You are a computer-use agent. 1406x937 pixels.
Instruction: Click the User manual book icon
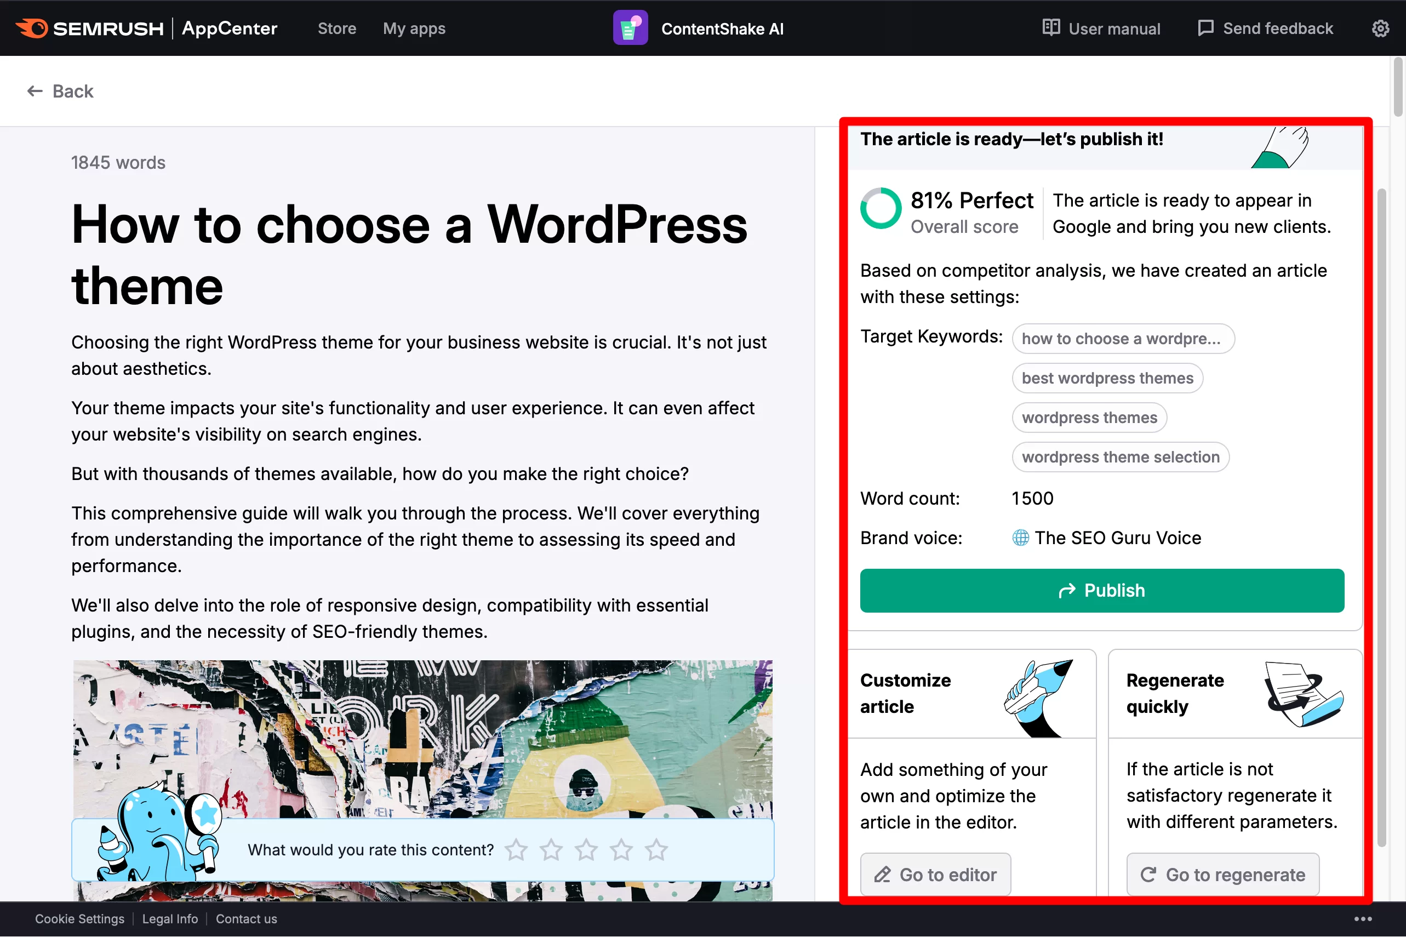(x=1049, y=27)
